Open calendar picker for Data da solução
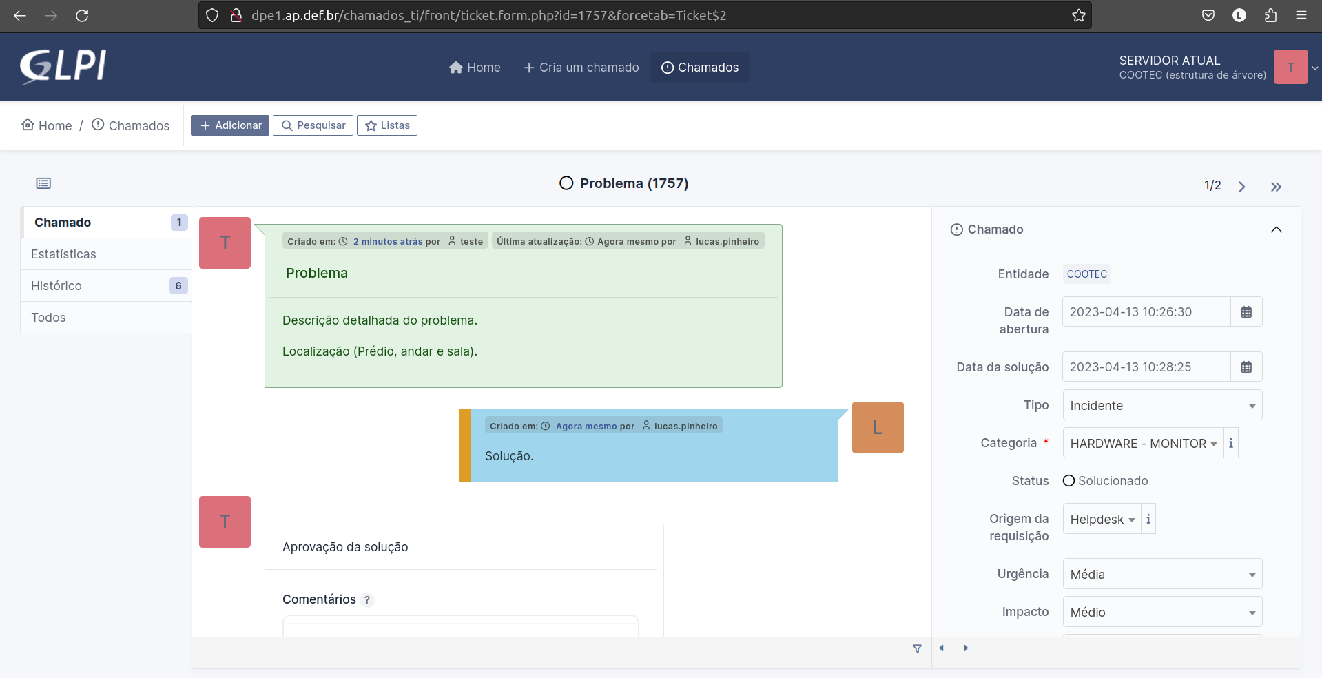Screen dimensions: 1322x678 [x=1246, y=367]
